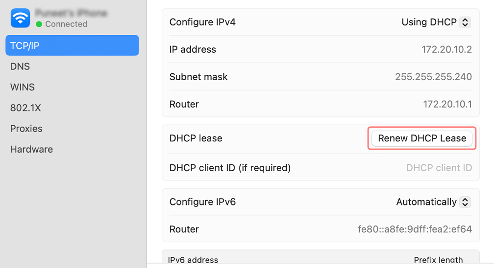Click the Prefix length column header
Screen dimensions: 494x268
(x=438, y=260)
